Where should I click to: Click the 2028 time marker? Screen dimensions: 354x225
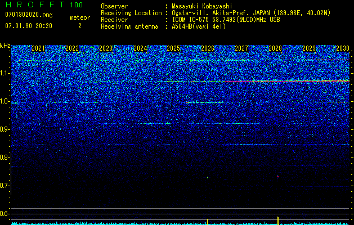pos(275,48)
